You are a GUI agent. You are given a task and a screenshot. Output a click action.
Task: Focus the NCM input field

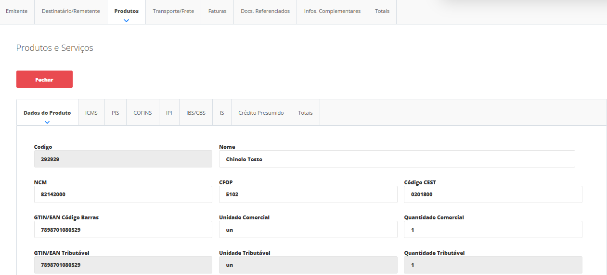[123, 194]
